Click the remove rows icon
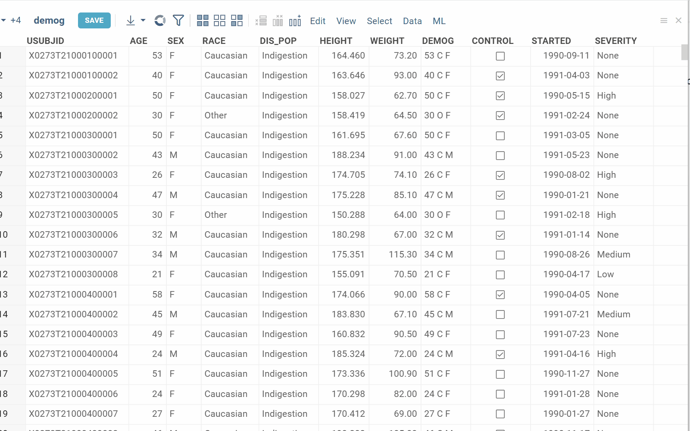The image size is (690, 431). (261, 21)
